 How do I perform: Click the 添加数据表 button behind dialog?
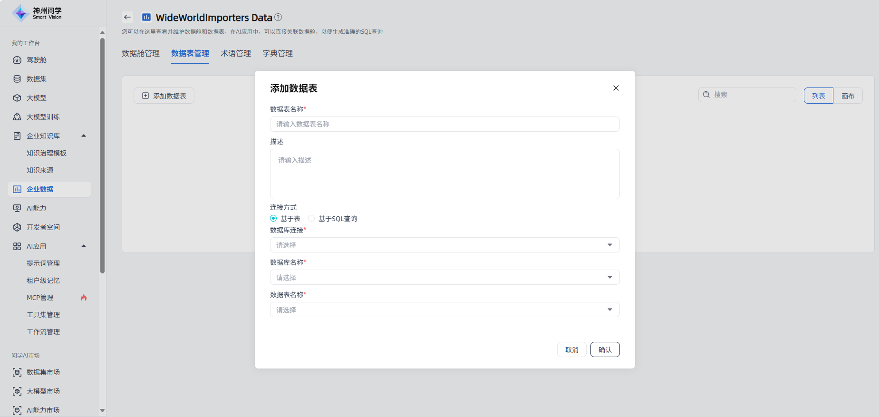click(164, 96)
